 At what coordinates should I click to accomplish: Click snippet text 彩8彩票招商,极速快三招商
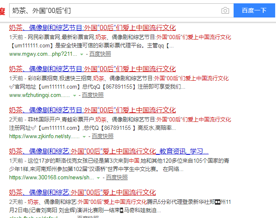click(60, 79)
